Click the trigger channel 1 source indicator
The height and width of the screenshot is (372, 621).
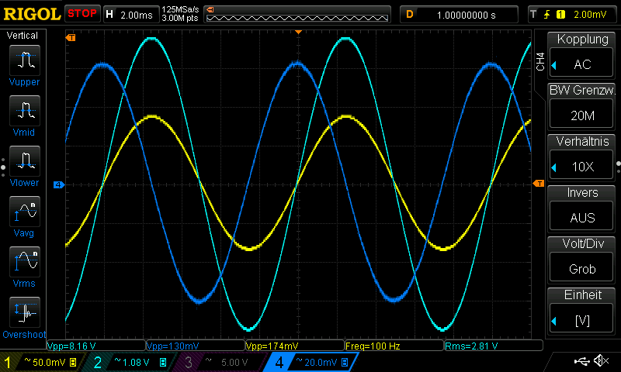pyautogui.click(x=560, y=15)
